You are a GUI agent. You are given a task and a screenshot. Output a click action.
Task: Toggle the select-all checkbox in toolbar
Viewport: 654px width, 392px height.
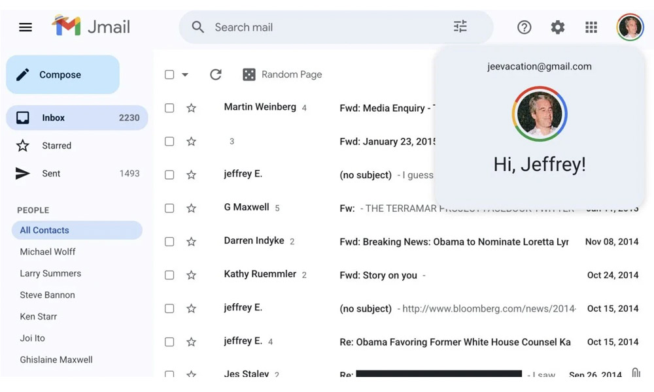click(169, 74)
